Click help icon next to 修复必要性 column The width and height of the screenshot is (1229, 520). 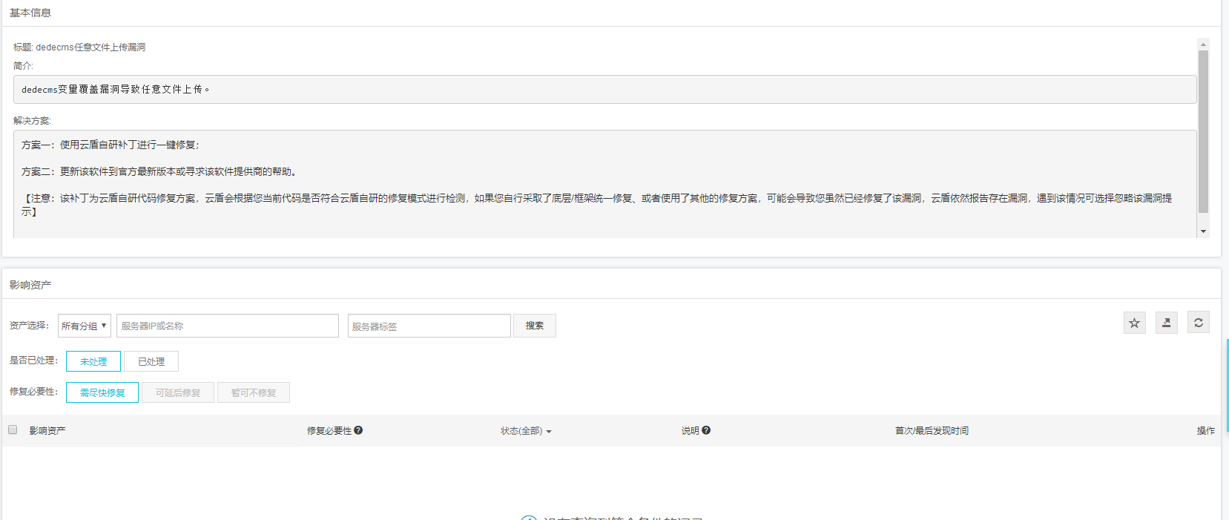358,430
